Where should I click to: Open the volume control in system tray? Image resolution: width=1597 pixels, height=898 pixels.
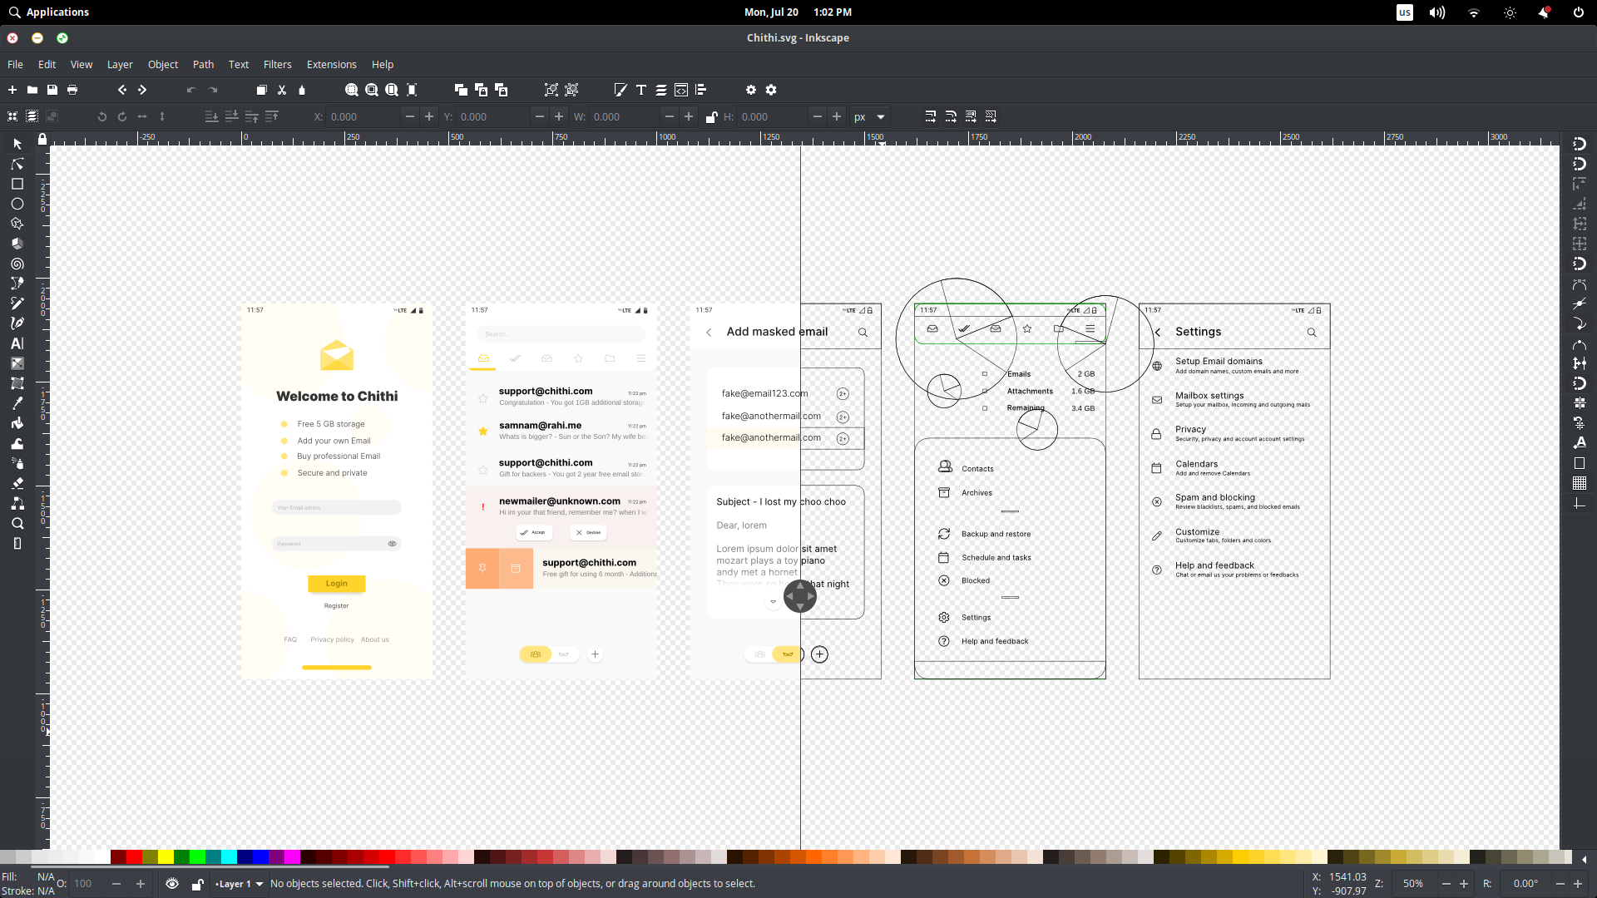coord(1437,12)
